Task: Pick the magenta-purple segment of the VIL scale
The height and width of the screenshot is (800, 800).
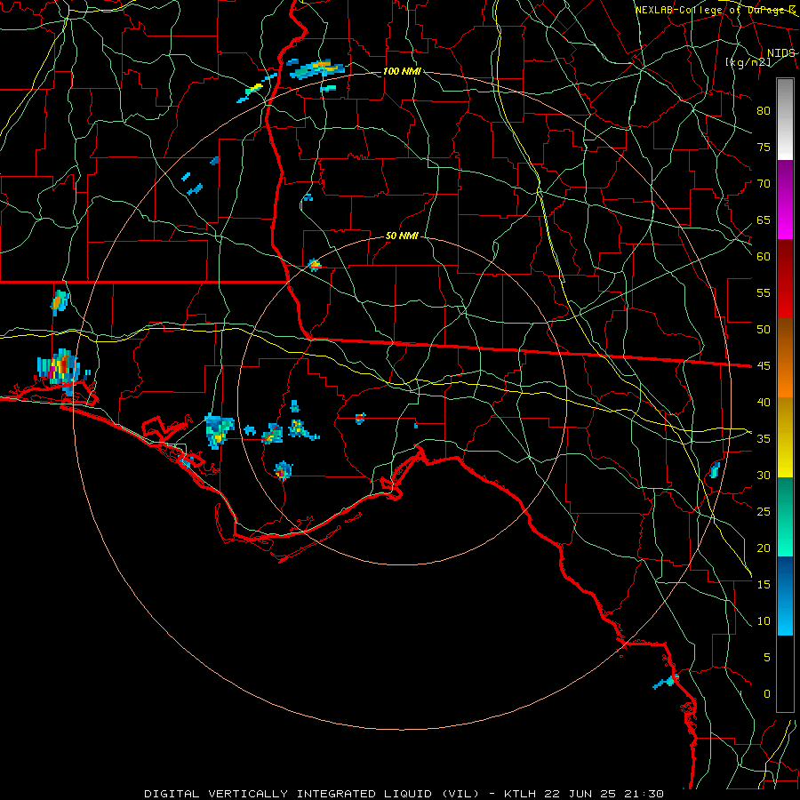Action: [x=785, y=200]
